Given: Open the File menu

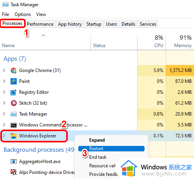Looking at the screenshot, I should click(x=5, y=14).
